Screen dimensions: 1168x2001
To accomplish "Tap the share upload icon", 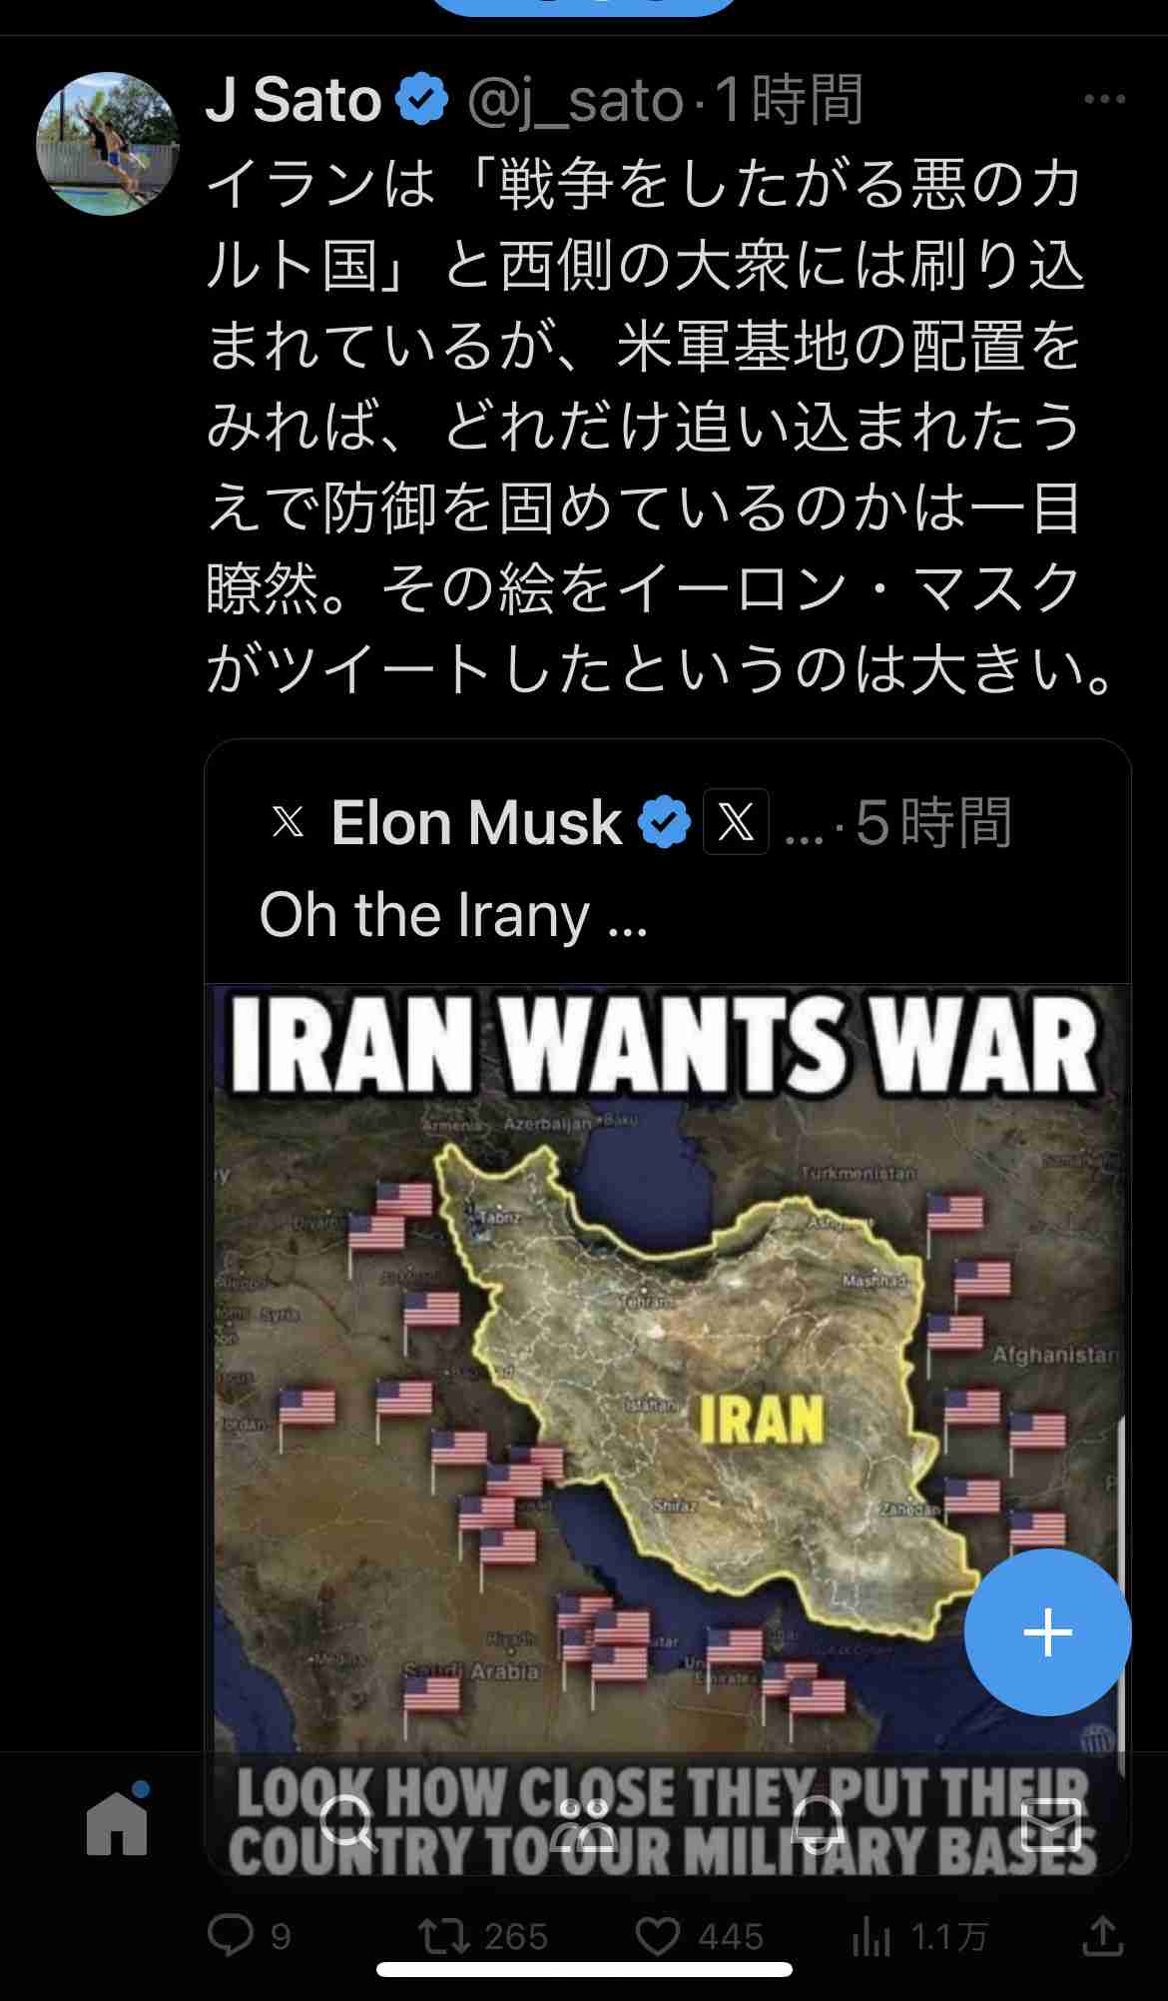I will (1103, 1935).
